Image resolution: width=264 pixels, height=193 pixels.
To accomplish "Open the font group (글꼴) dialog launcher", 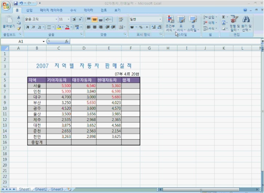I will [x=81, y=34].
